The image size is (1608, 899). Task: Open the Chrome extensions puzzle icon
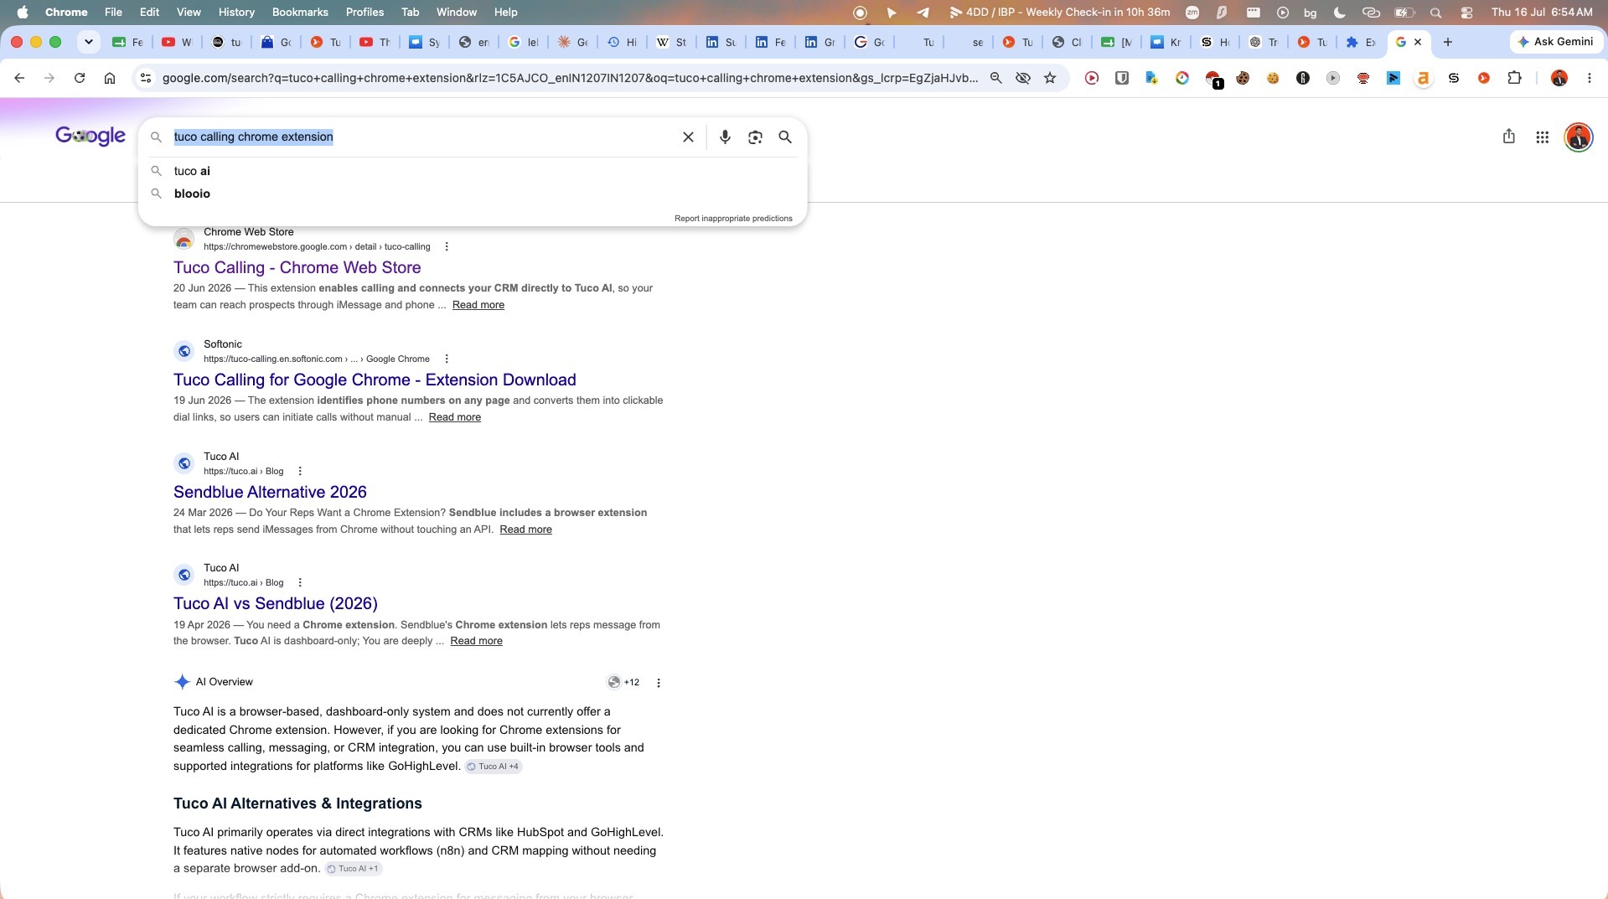(x=1514, y=78)
